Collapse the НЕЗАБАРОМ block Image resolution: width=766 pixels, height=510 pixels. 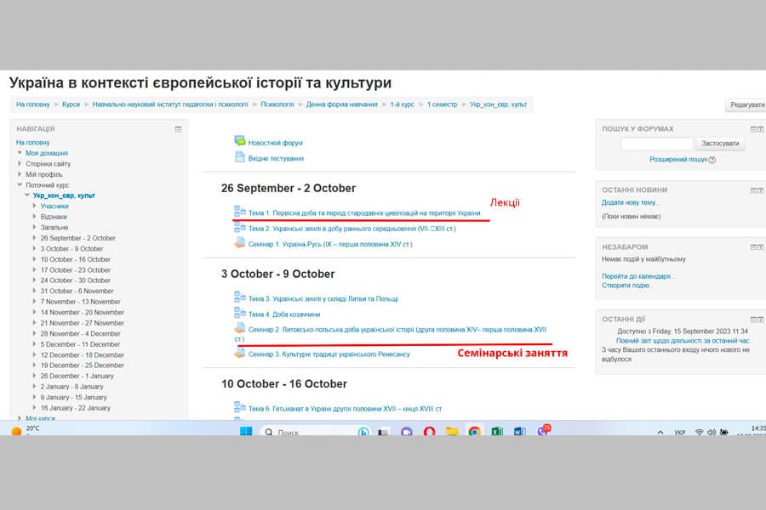(x=753, y=246)
